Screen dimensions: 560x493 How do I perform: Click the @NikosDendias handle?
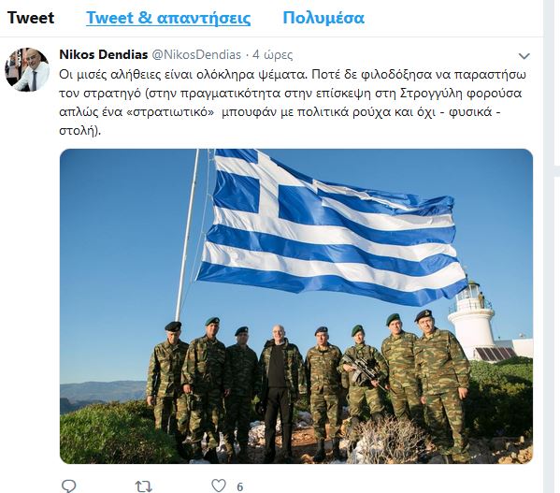(196, 54)
